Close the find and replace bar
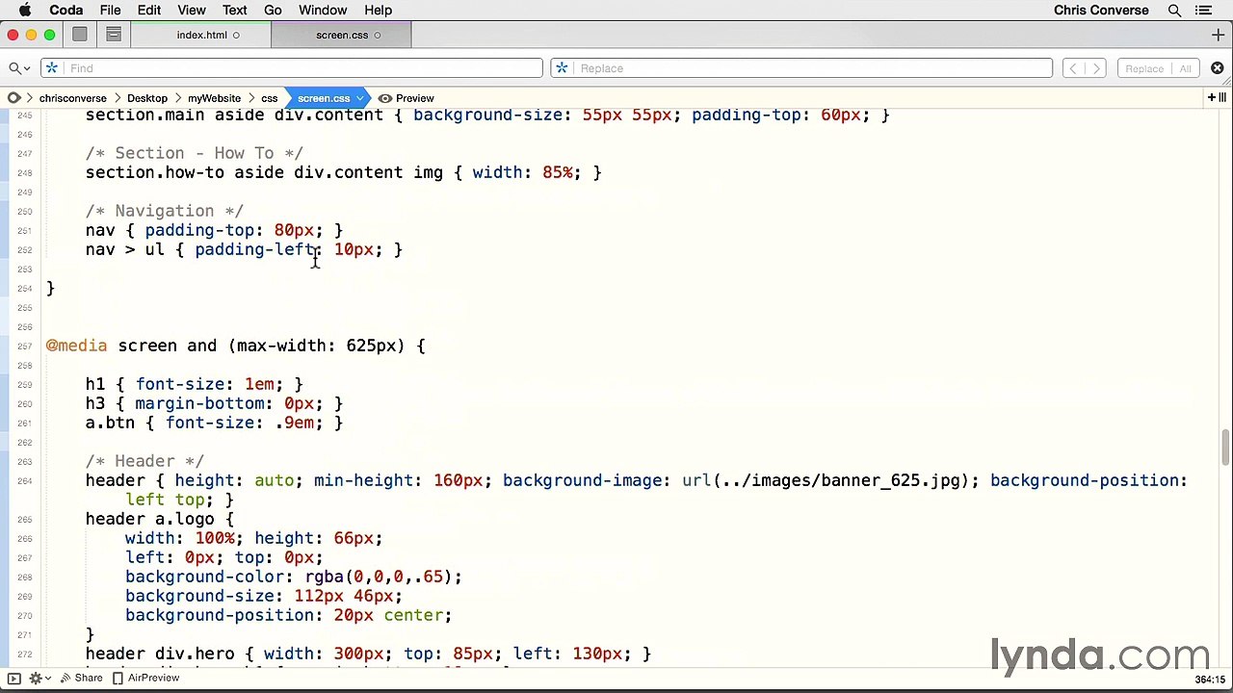Viewport: 1233px width, 693px height. (1218, 68)
